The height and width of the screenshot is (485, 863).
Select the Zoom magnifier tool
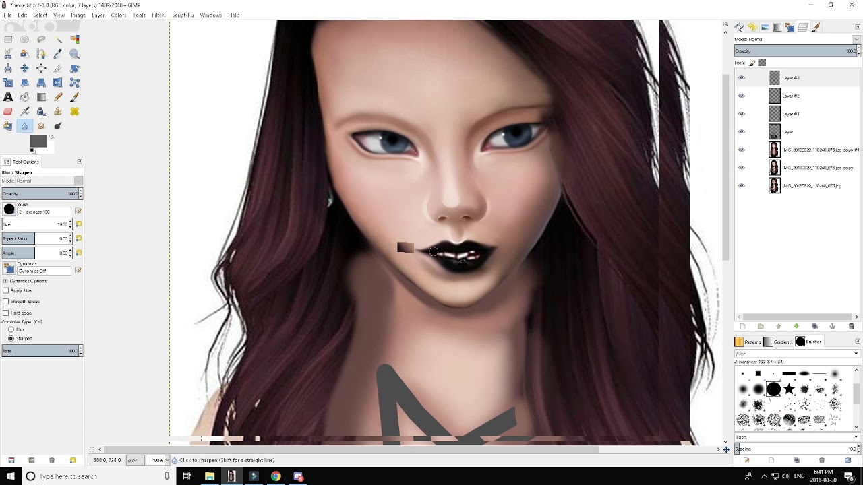(74, 54)
